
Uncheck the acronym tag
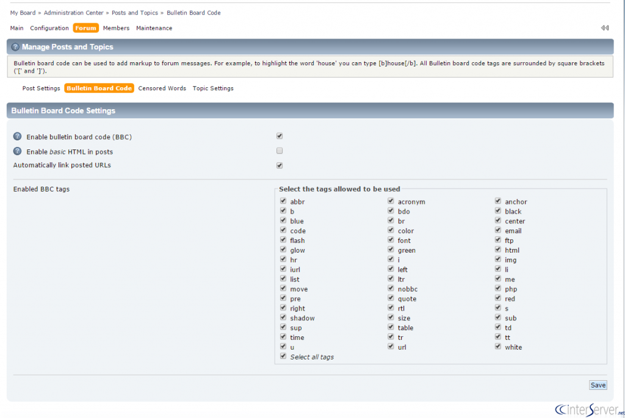pos(391,201)
